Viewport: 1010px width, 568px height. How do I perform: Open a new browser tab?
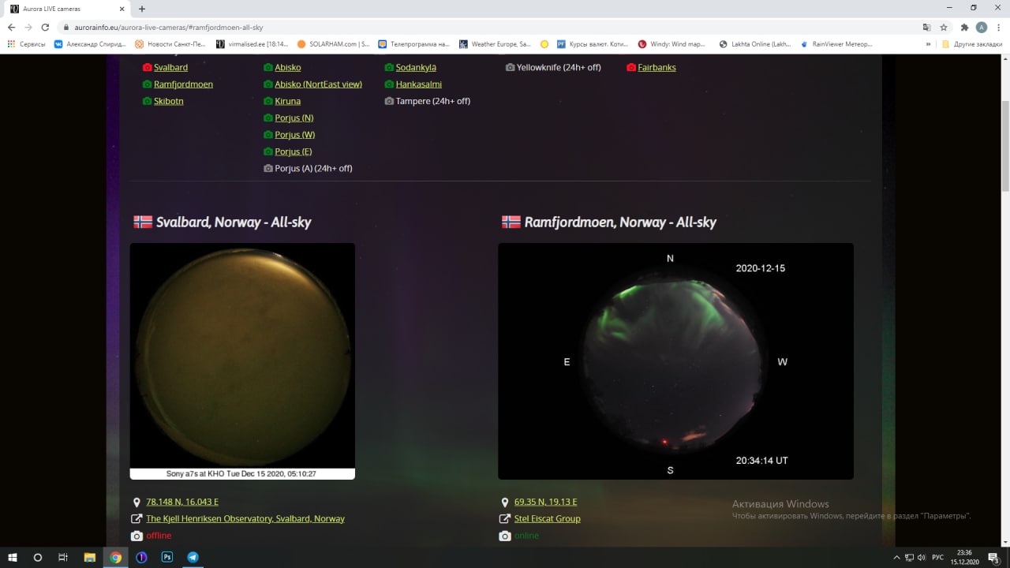tap(142, 9)
